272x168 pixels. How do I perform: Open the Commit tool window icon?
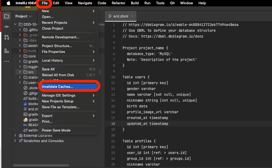click(x=7, y=27)
